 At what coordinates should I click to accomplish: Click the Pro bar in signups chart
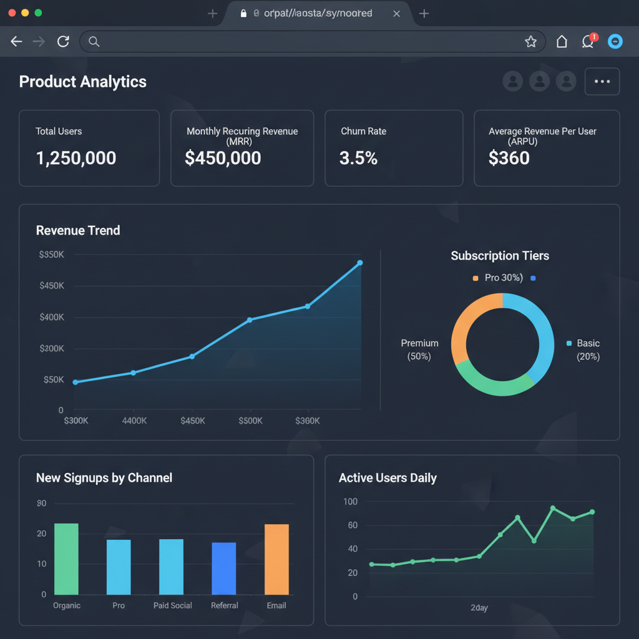pyautogui.click(x=119, y=567)
